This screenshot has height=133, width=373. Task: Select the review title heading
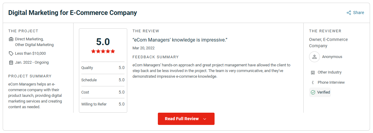pos(73,13)
